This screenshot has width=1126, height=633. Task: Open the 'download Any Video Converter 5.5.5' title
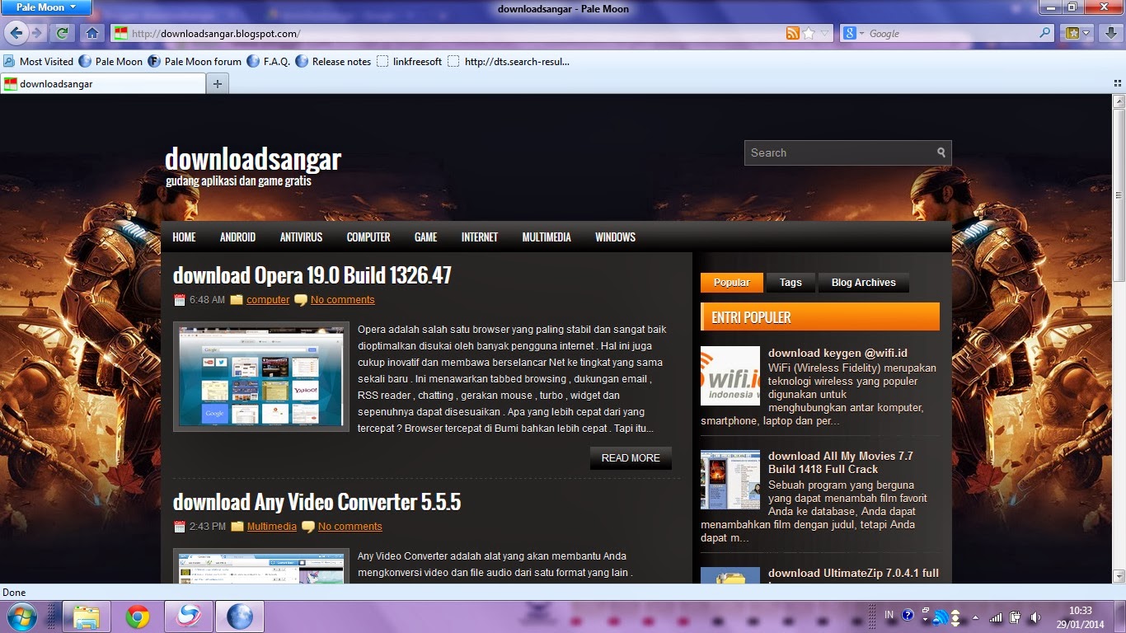pyautogui.click(x=317, y=502)
